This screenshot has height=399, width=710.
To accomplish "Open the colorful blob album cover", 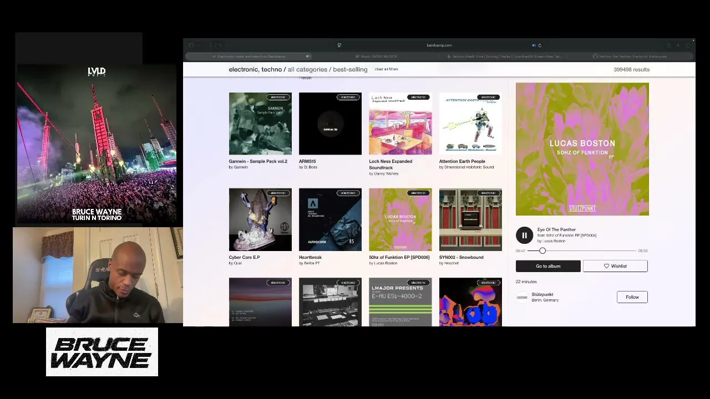I will pos(470,302).
